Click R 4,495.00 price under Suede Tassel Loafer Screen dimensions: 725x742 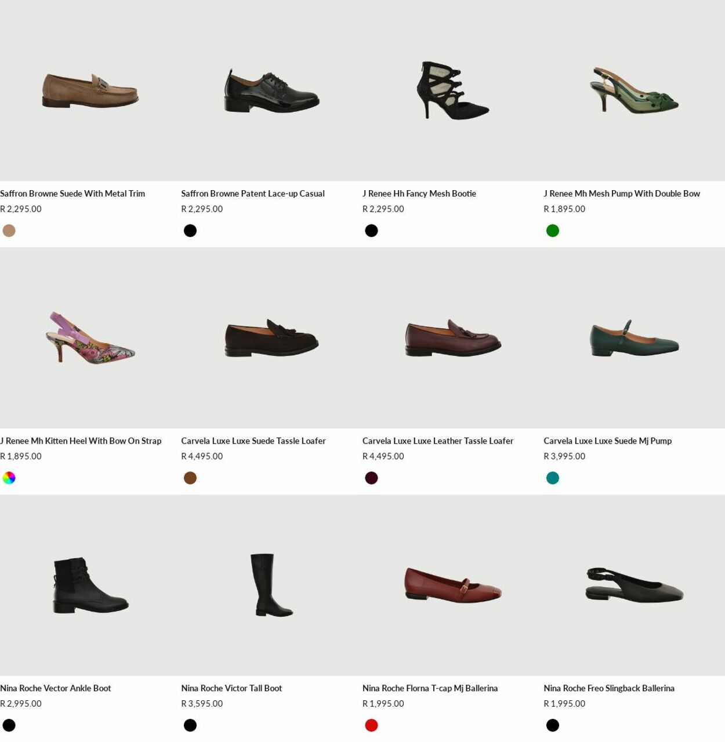coord(202,456)
